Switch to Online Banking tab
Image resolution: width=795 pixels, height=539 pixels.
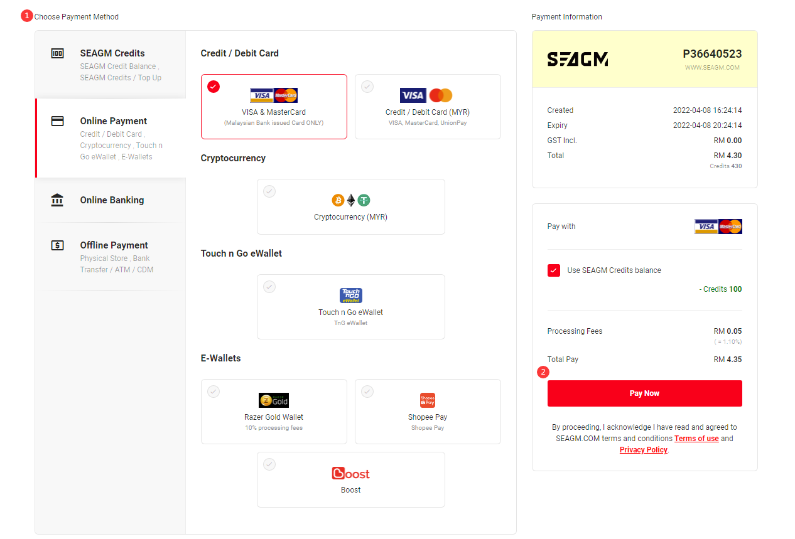pos(111,200)
